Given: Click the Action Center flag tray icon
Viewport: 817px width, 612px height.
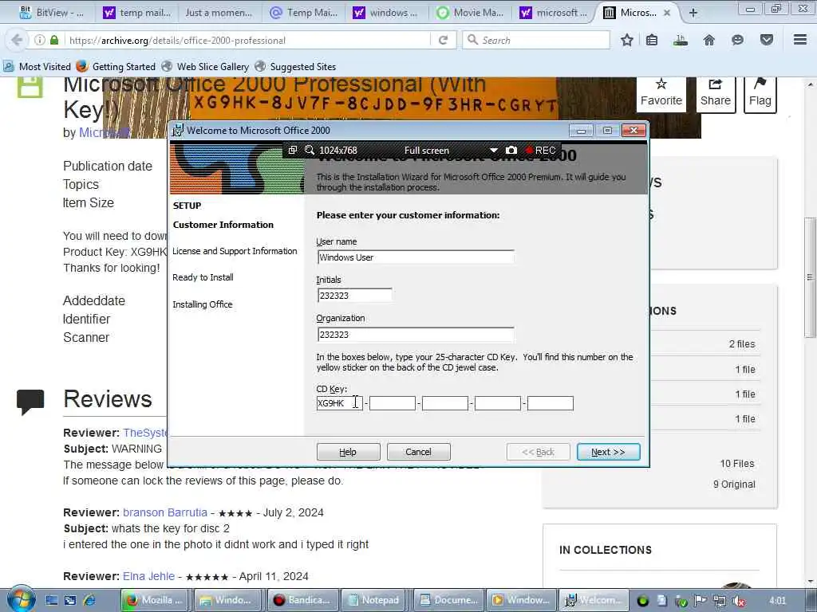Looking at the screenshot, I should pyautogui.click(x=700, y=601).
